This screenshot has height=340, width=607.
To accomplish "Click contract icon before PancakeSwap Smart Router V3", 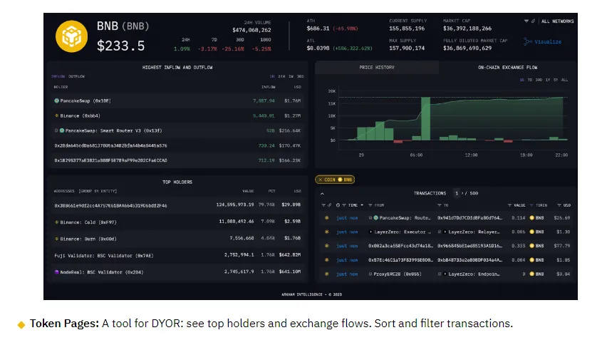I will pyautogui.click(x=56, y=130).
